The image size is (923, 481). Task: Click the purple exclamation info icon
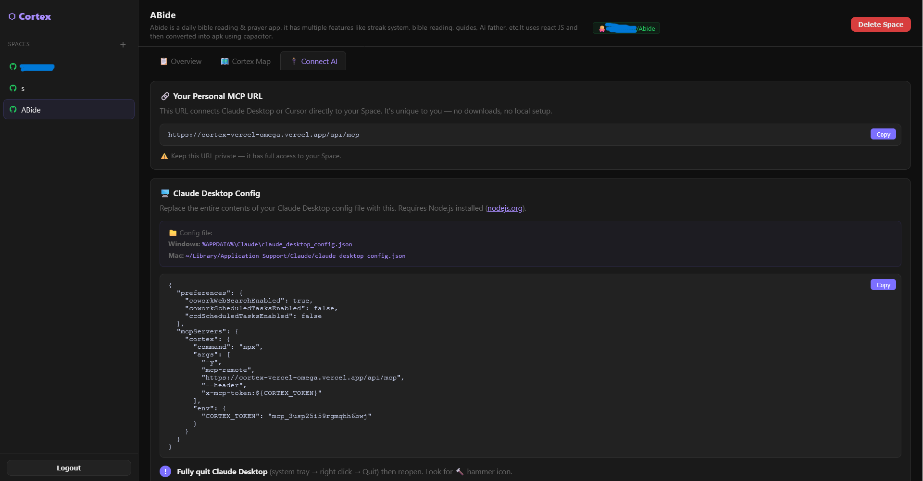(165, 471)
